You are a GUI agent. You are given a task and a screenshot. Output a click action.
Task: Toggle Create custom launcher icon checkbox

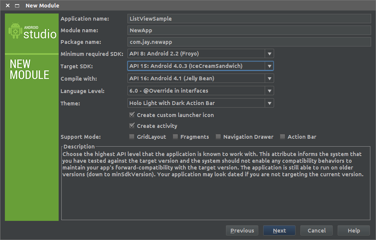click(x=132, y=115)
